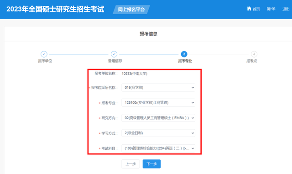The height and width of the screenshot is (174, 292).
Task: Select step 4 报考点 circle
Action: tap(254, 54)
